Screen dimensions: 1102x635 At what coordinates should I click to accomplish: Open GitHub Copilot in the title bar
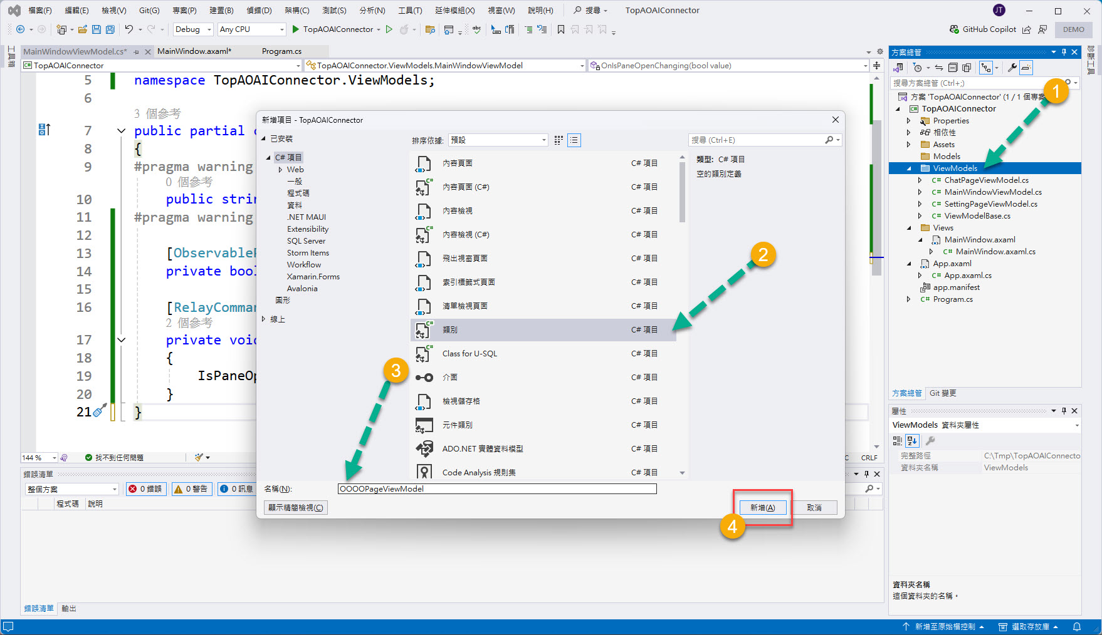click(982, 29)
